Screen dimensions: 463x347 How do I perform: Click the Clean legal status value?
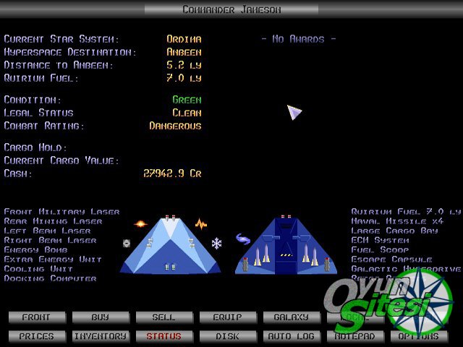coord(187,113)
